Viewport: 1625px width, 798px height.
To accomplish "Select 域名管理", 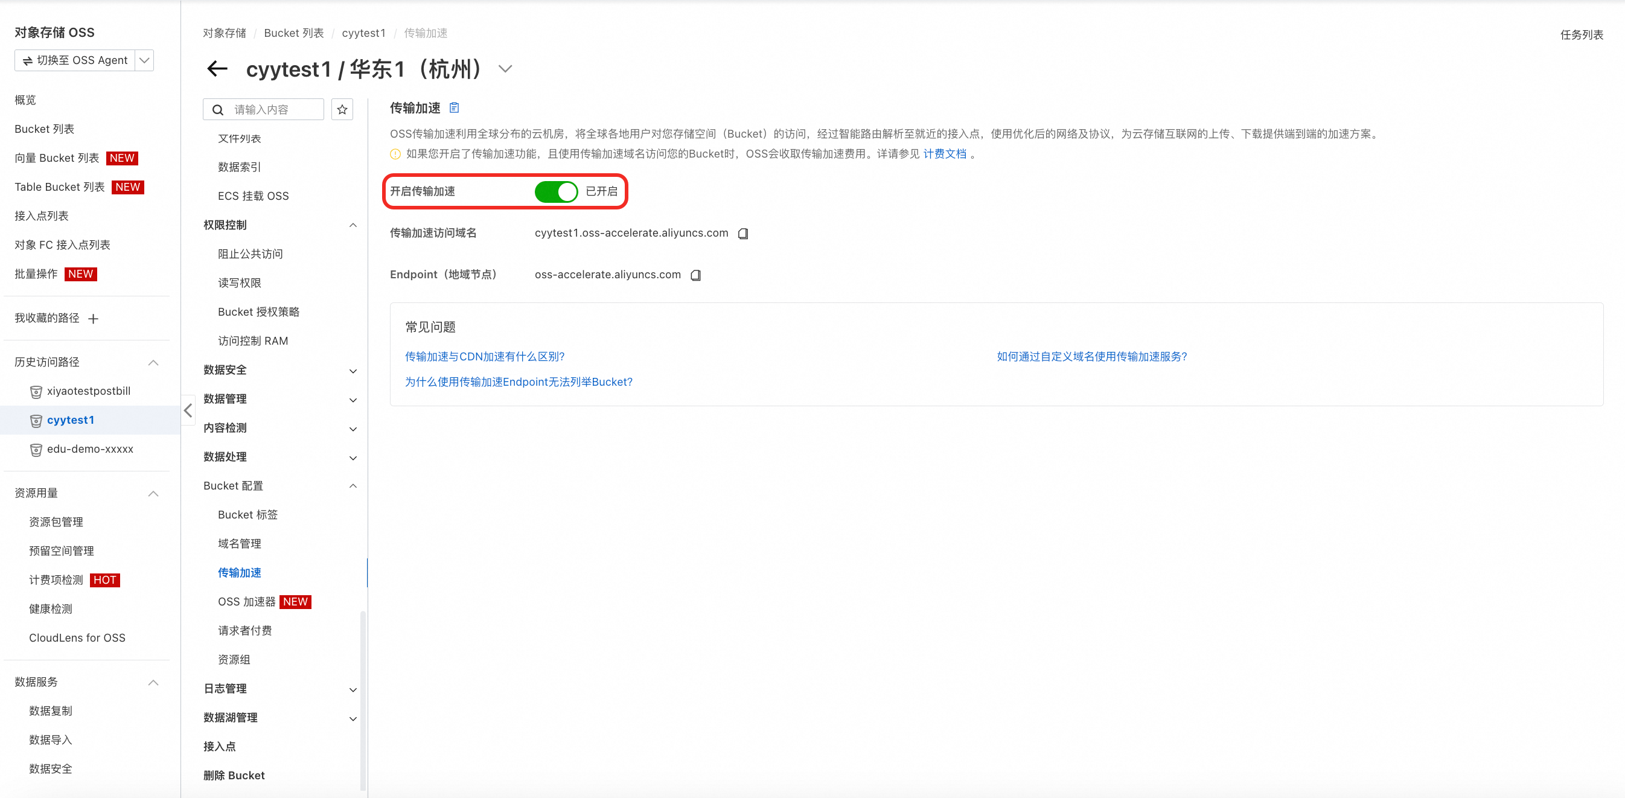I will pos(239,544).
